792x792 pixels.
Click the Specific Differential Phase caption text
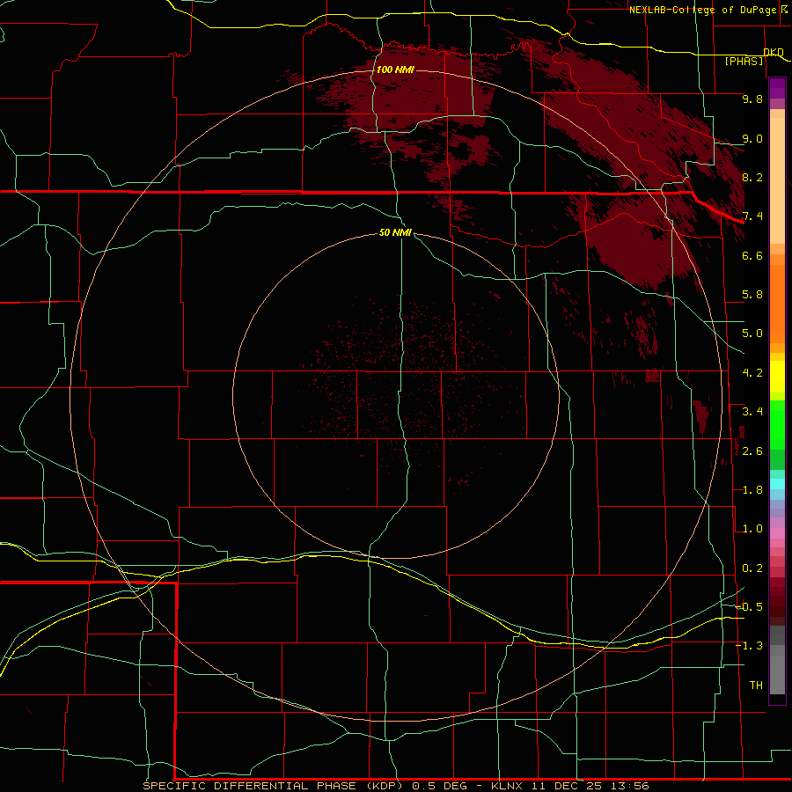[x=273, y=786]
